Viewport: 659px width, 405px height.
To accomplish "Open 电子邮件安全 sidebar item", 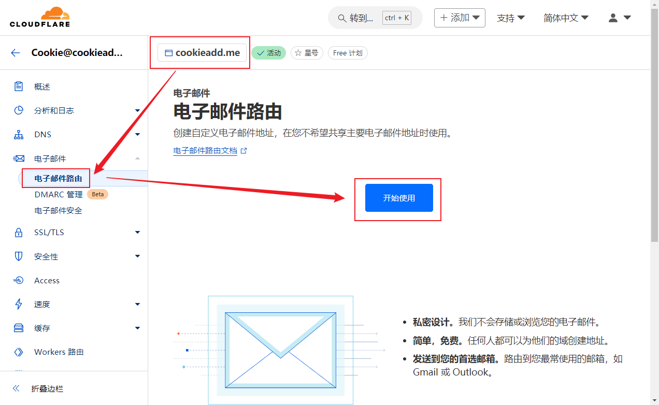I will [58, 211].
